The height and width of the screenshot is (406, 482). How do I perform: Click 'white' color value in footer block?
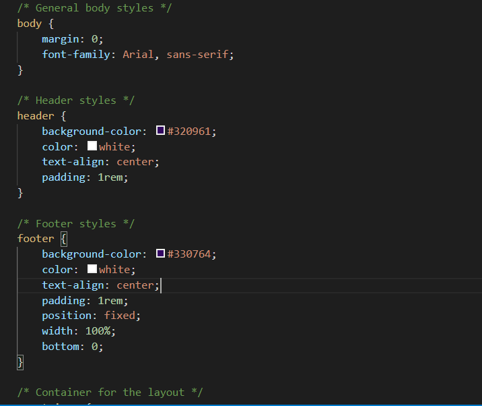click(x=114, y=270)
